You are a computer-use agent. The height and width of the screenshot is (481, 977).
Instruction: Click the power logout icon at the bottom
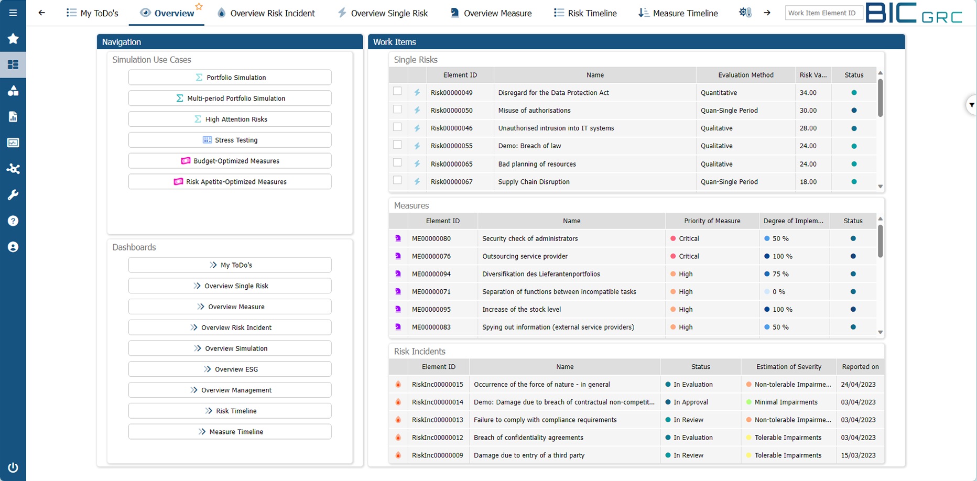[13, 467]
